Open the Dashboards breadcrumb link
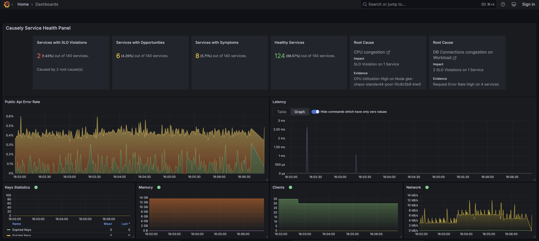The height and width of the screenshot is (241, 539). 47,4
